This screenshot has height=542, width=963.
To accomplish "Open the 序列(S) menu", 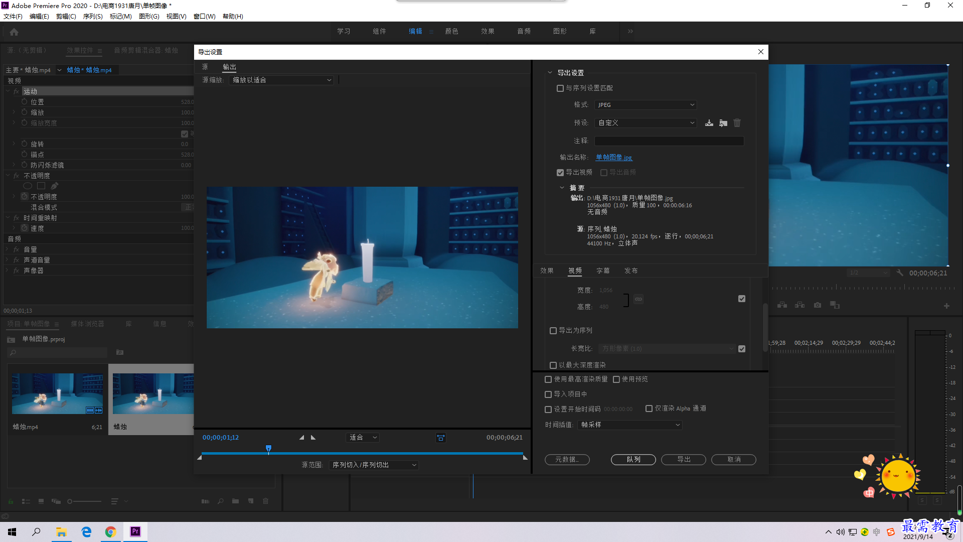I will tap(93, 17).
